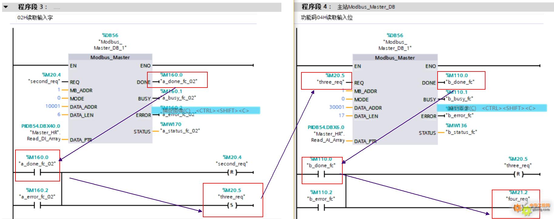This screenshot has height=219, width=554.
Task: Click the %MW136 address label
Action: click(456, 125)
